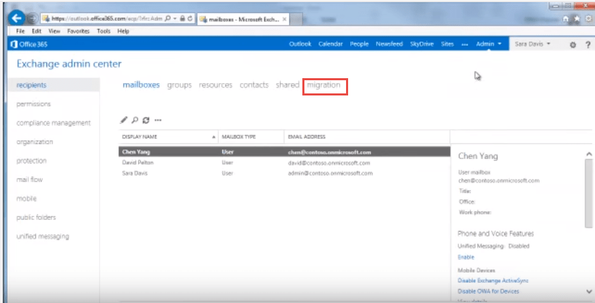
Task: Open unified messaging in left navigation
Action: coord(42,237)
